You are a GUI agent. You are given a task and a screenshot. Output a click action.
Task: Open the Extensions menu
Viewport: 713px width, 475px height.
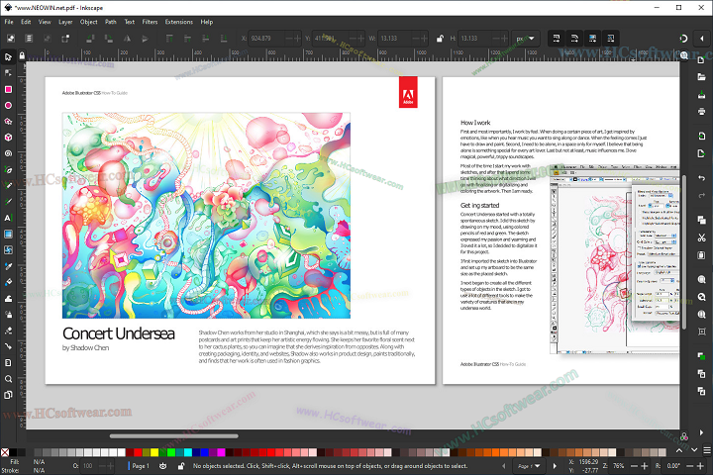click(x=178, y=22)
